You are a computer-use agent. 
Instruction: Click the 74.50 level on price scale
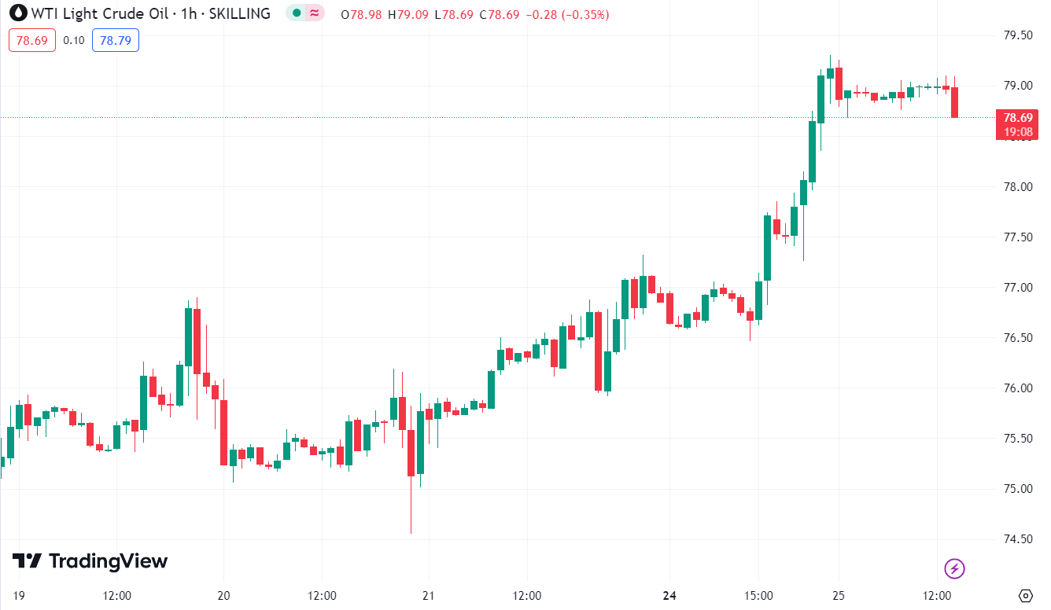(1017, 539)
